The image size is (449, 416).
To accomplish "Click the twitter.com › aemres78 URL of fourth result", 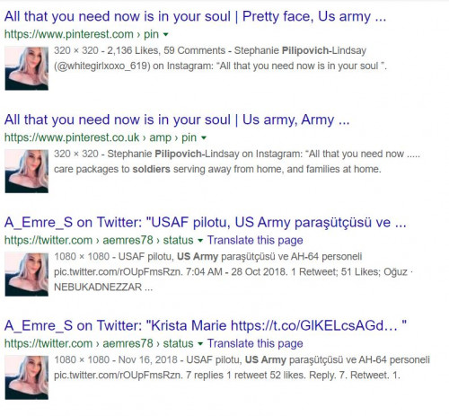I will (99, 343).
